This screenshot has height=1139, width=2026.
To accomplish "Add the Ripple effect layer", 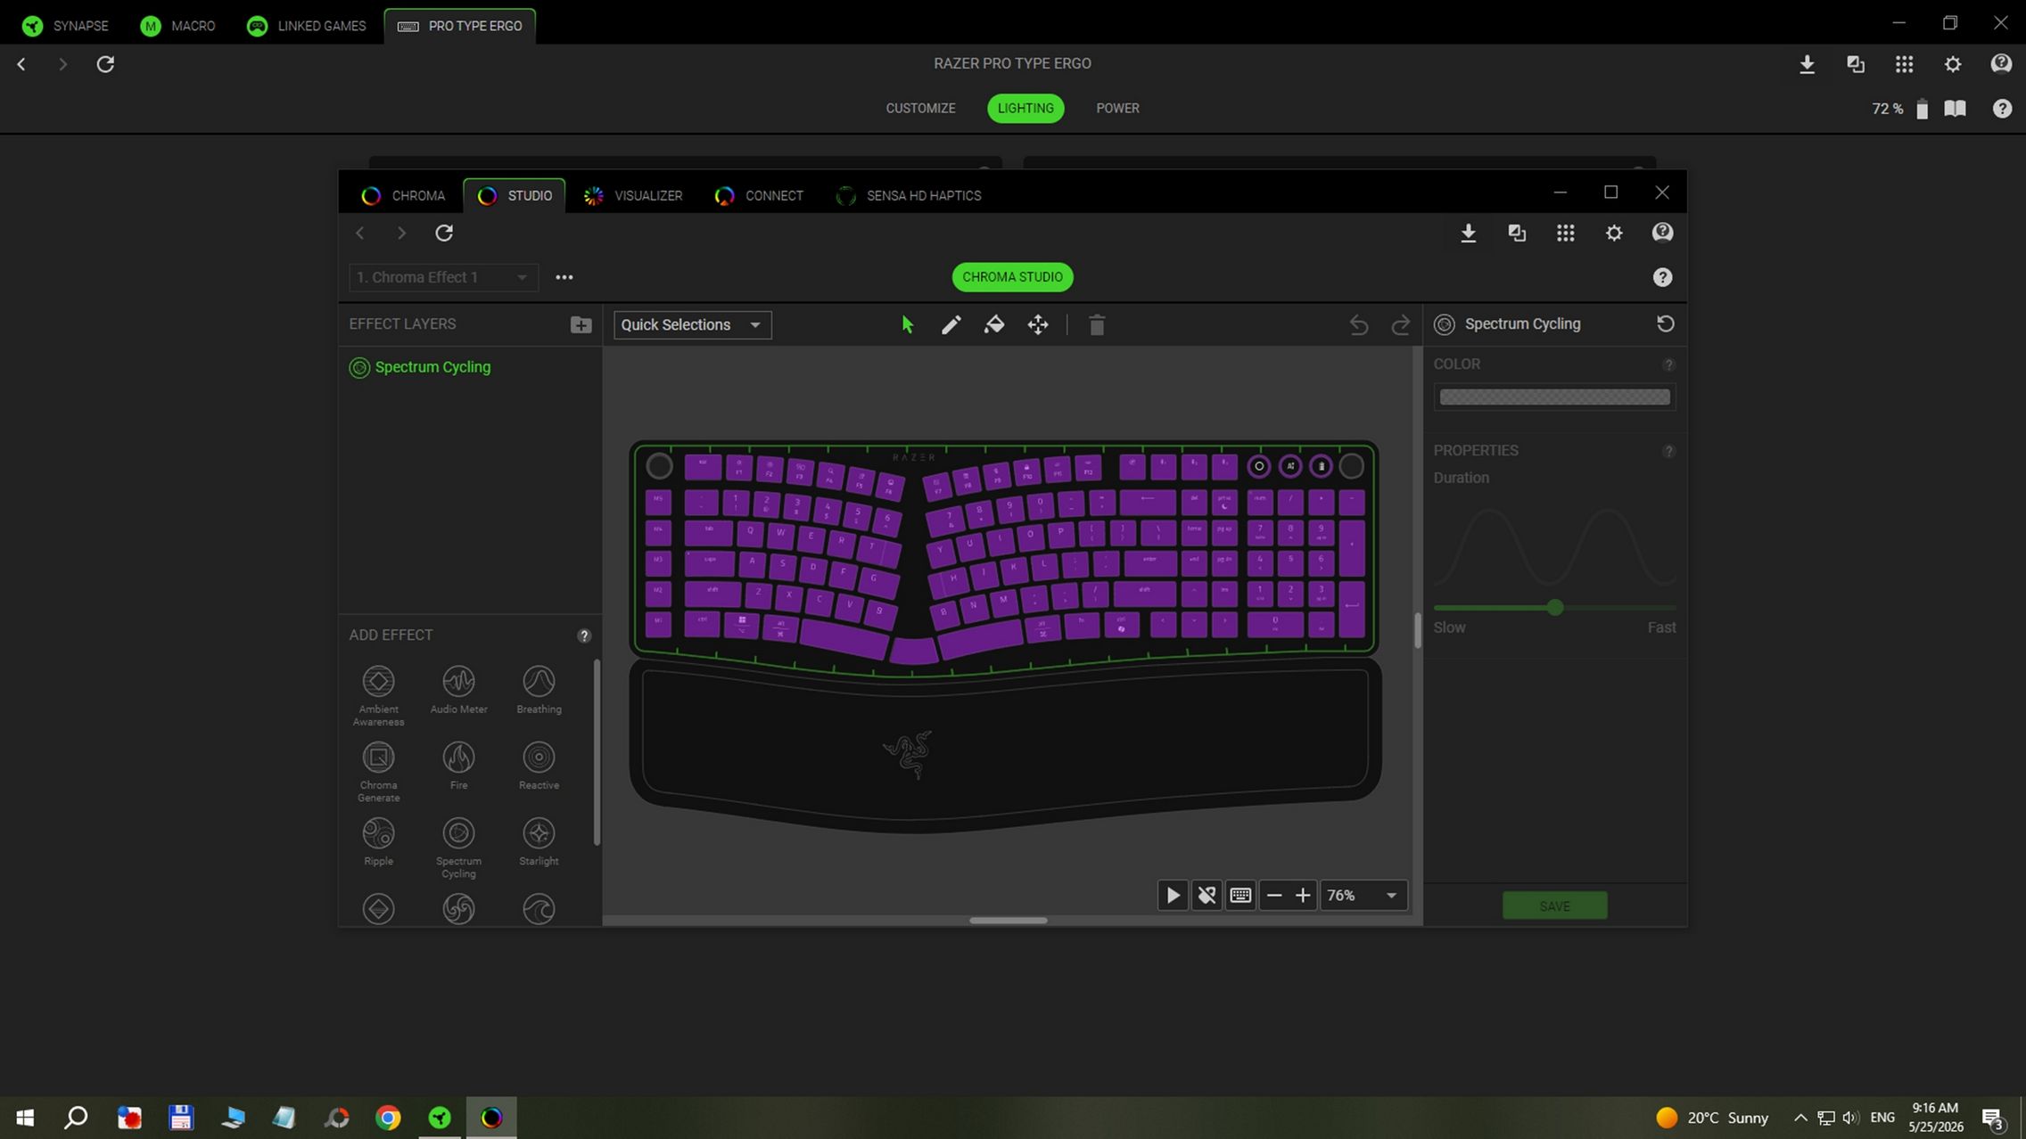I will (x=378, y=841).
